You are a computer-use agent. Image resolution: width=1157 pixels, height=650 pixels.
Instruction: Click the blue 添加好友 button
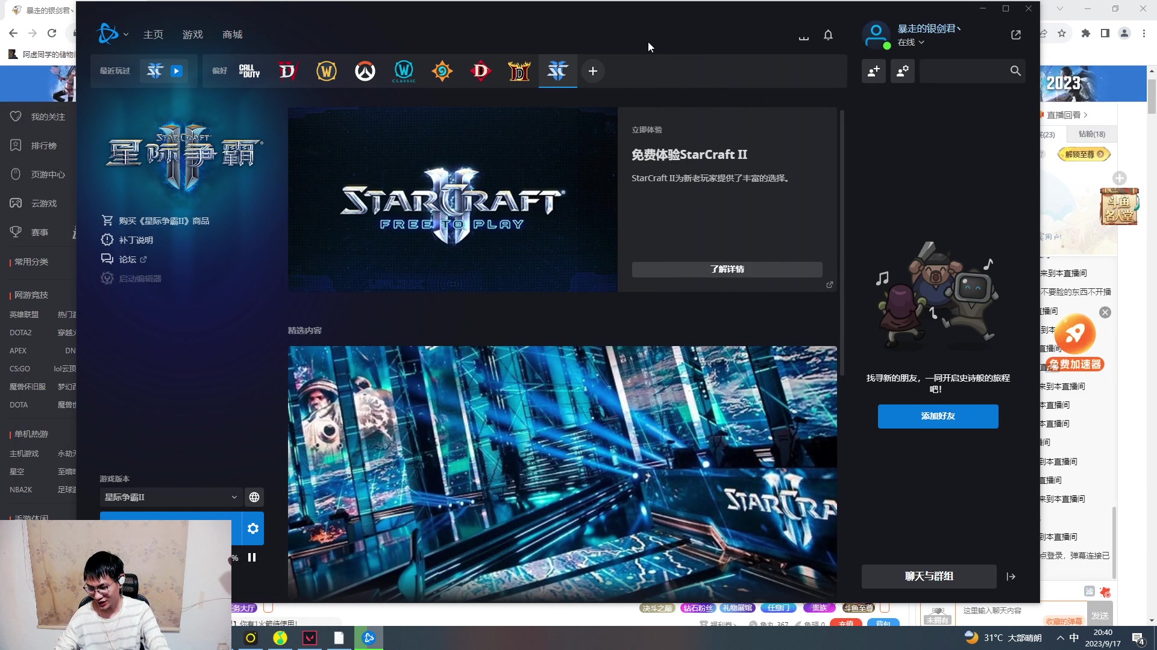(x=938, y=416)
